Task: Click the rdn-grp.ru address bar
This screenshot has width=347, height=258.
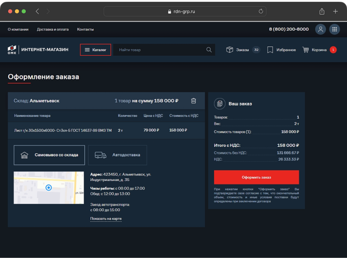Action: click(185, 11)
